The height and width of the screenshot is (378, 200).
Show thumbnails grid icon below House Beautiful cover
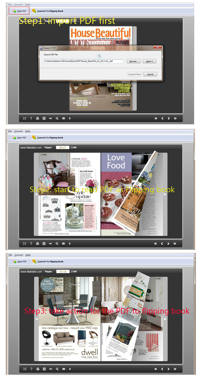(44, 118)
